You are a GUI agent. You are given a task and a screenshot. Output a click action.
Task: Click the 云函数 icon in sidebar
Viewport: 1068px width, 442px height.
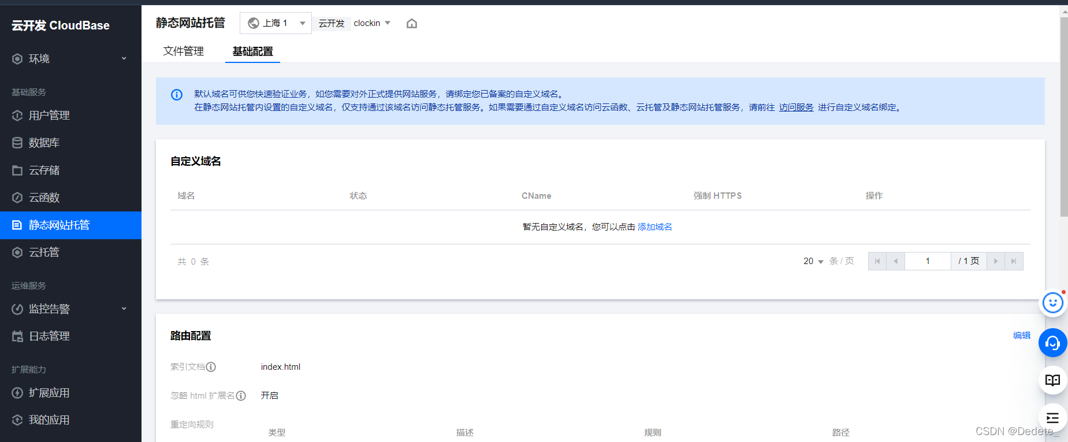[17, 198]
